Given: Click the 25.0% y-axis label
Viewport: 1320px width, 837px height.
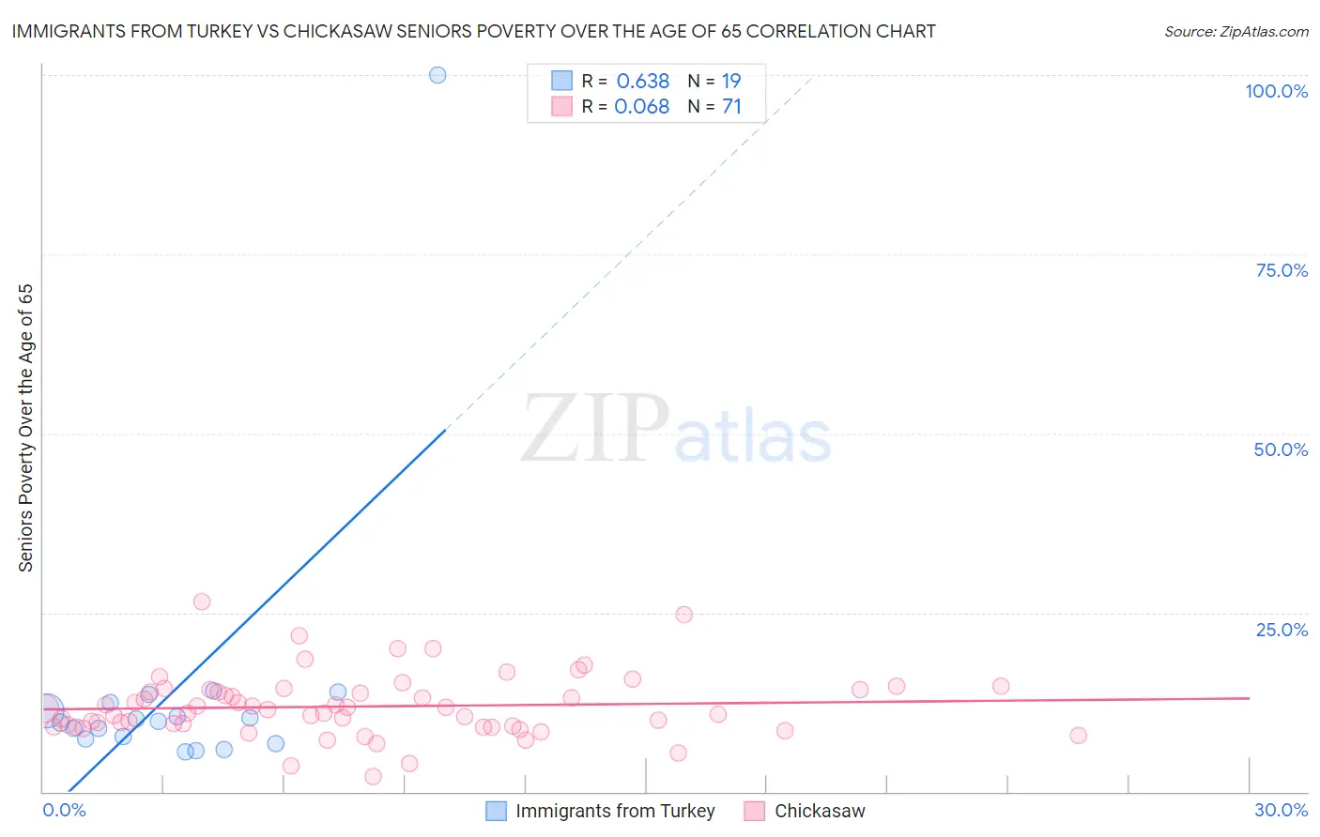Looking at the screenshot, I should pos(1282,630).
